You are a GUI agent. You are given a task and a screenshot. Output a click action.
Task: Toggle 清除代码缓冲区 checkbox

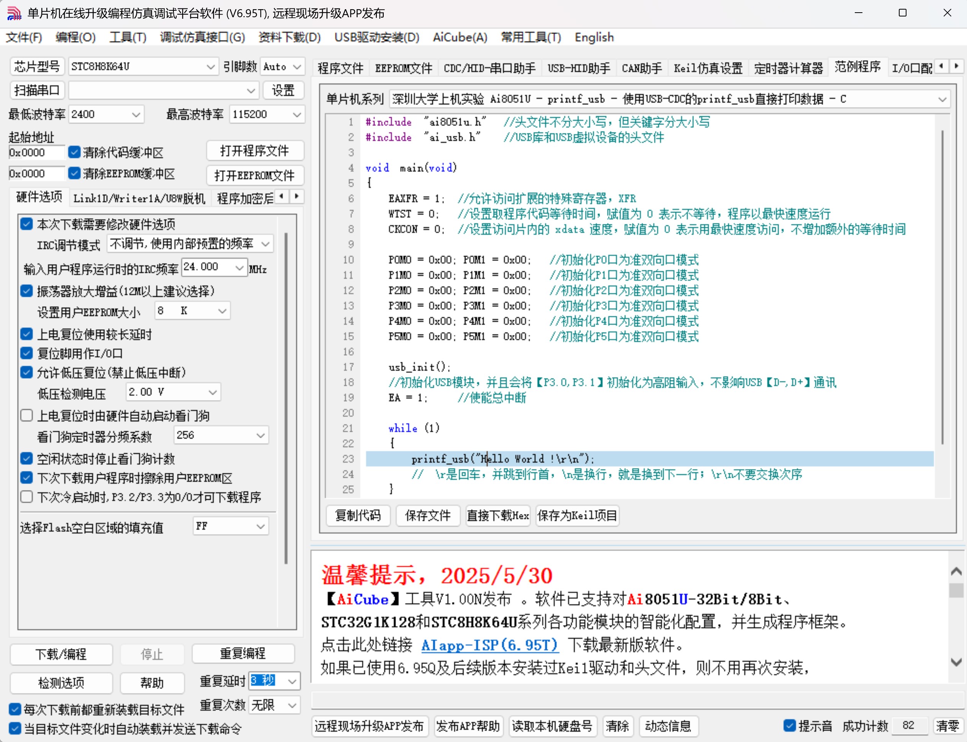(74, 152)
